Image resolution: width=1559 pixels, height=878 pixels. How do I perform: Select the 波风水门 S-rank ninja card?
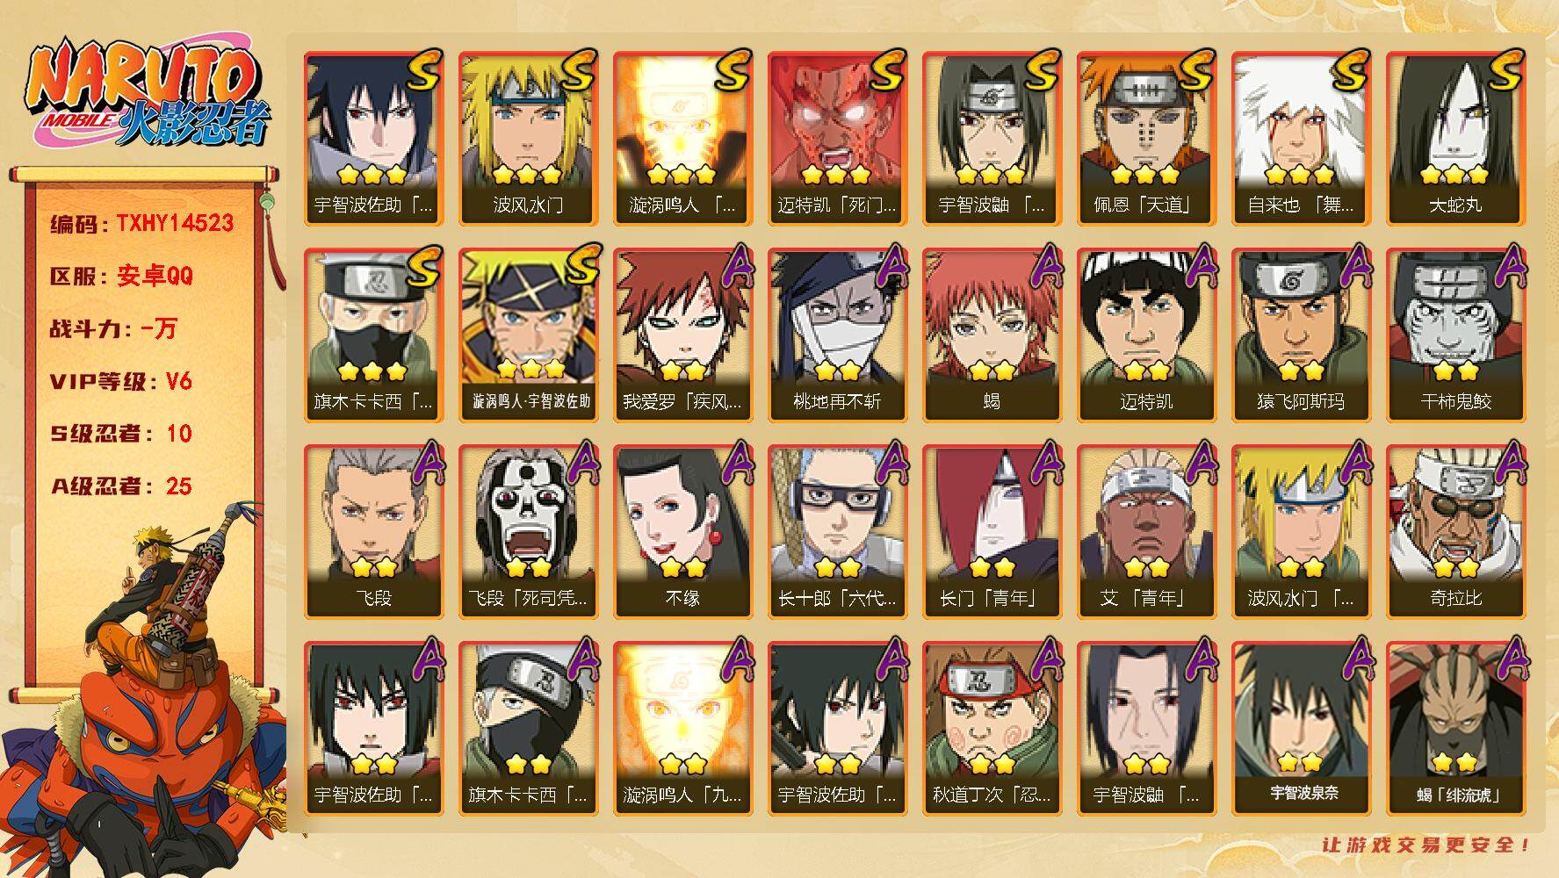point(528,138)
